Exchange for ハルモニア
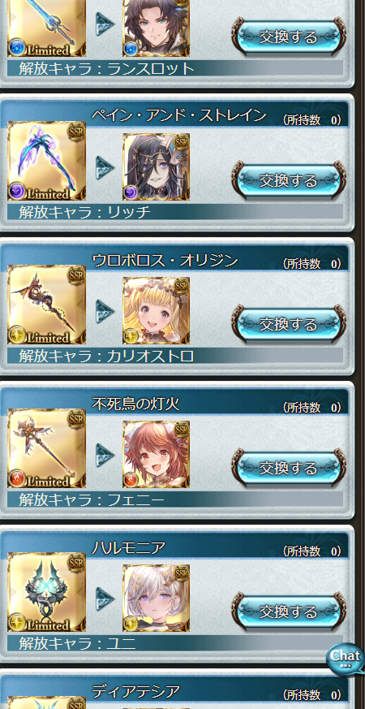 [289, 612]
